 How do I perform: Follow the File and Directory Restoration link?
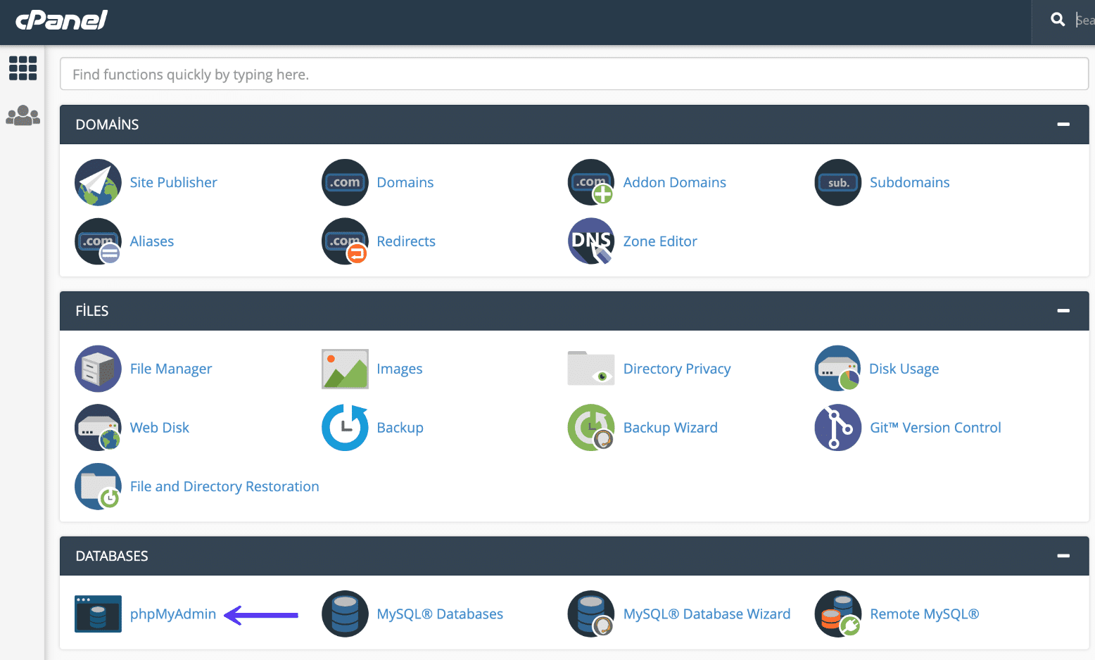pos(224,486)
